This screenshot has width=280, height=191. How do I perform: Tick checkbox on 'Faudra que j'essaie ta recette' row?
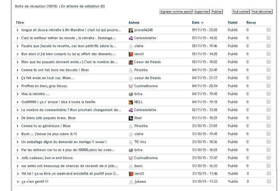(268, 46)
